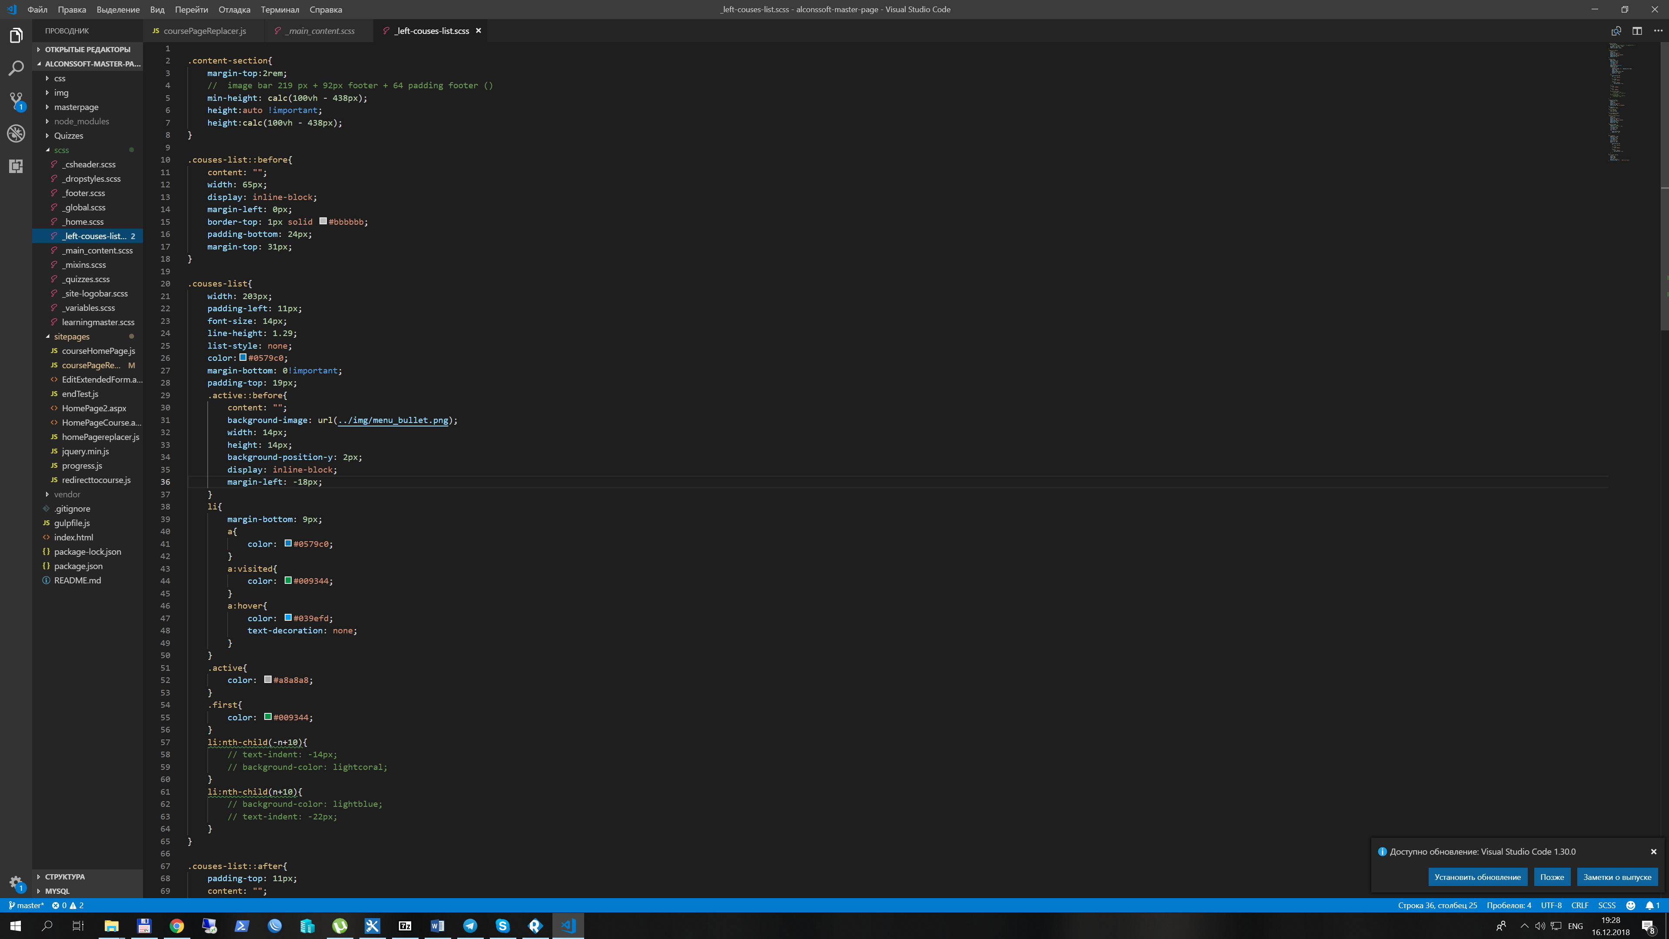1669x939 pixels.
Task: Click the Установить обновление button
Action: coord(1477,877)
